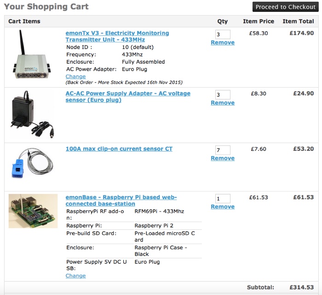Click the '10 (default)' Node ID value
The image size is (322, 295).
pyautogui.click(x=138, y=47)
